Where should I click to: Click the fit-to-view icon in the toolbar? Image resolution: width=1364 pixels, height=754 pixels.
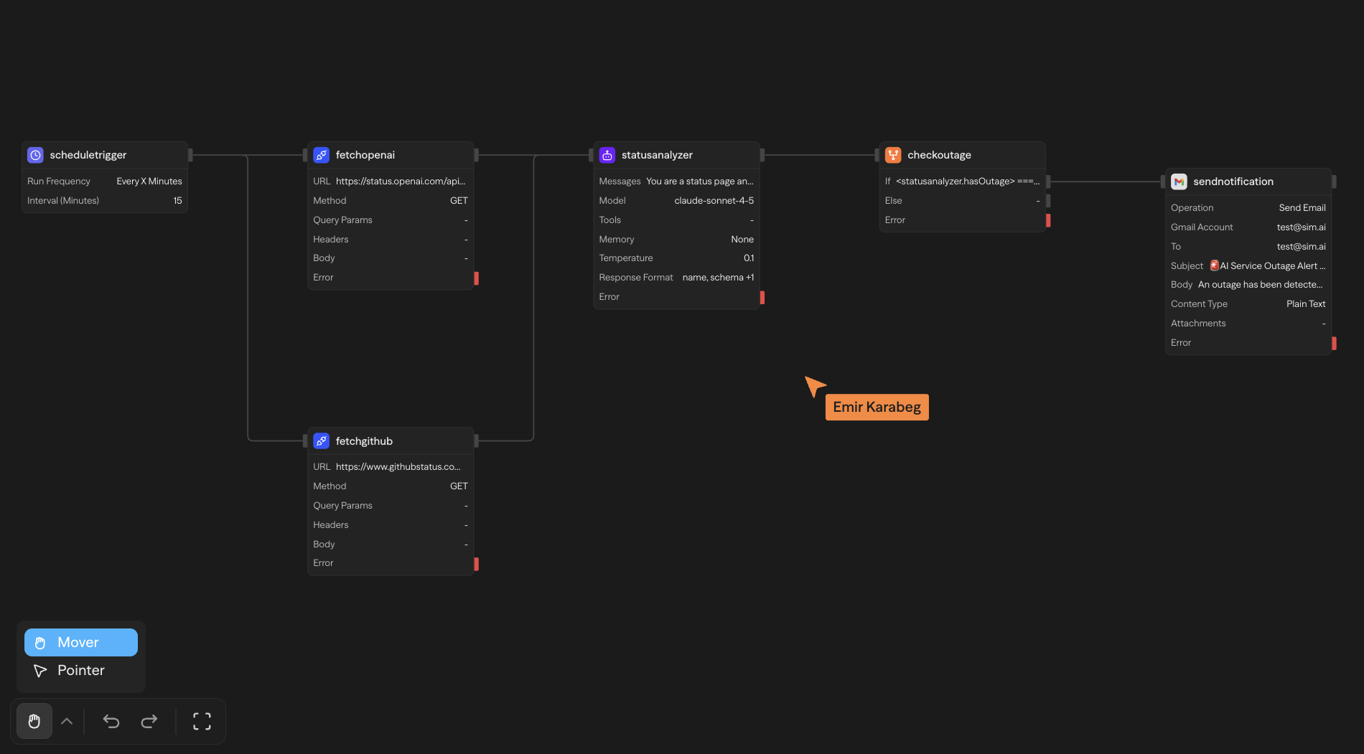(202, 721)
